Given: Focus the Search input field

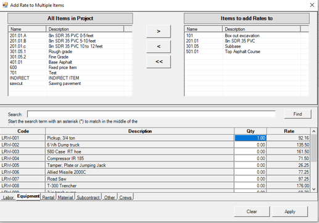Looking at the screenshot, I should [151, 114].
